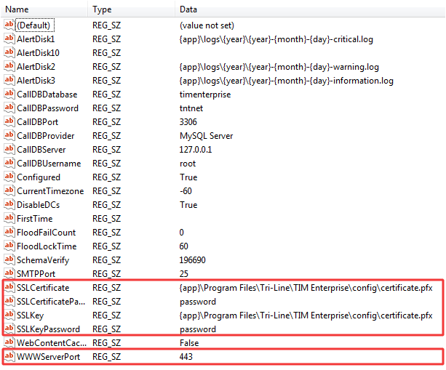Click the string icon beside CallDBUsername
Viewport: 446px width, 370px height.
coord(9,163)
